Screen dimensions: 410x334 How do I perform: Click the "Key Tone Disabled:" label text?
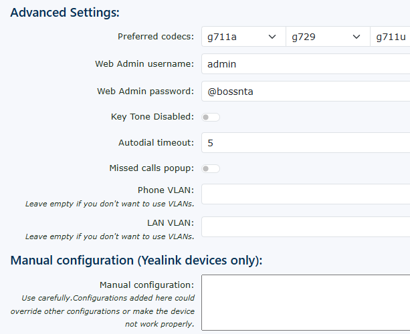[x=152, y=117]
